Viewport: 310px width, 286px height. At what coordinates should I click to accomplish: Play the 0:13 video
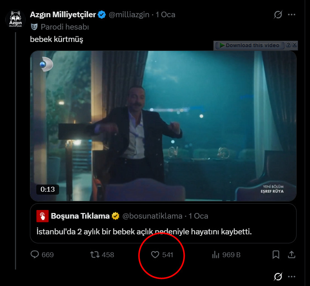pos(163,126)
